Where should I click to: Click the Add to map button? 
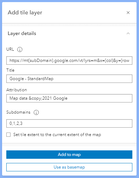click(69, 155)
